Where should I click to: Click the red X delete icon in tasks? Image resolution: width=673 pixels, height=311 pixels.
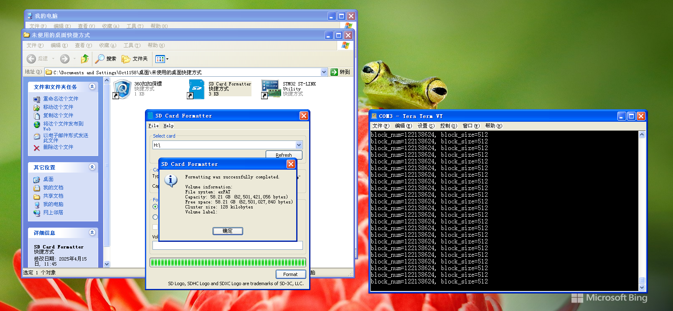[37, 148]
